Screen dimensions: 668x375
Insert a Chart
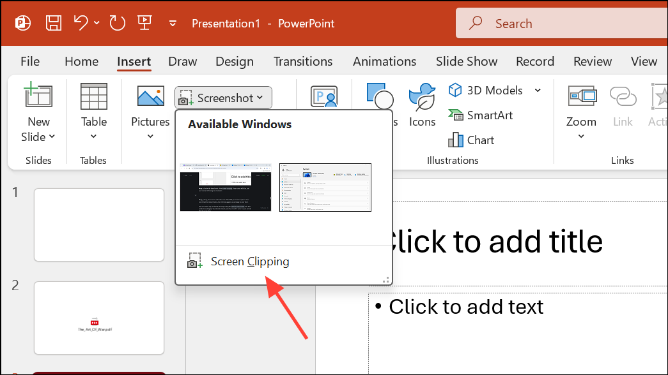click(471, 140)
